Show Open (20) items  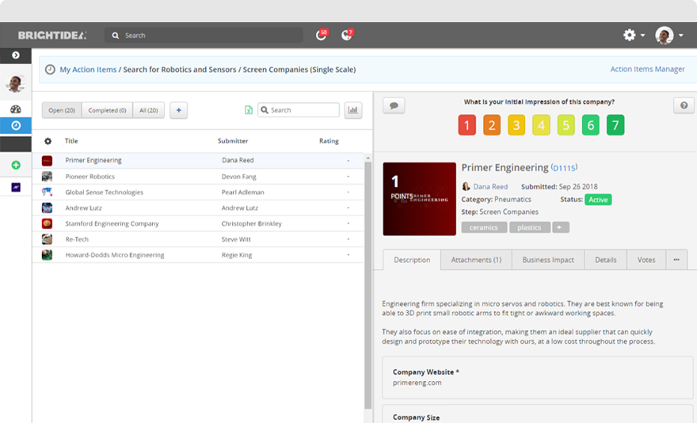(x=62, y=110)
